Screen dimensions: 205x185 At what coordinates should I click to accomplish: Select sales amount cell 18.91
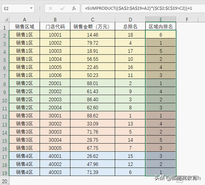(93, 51)
